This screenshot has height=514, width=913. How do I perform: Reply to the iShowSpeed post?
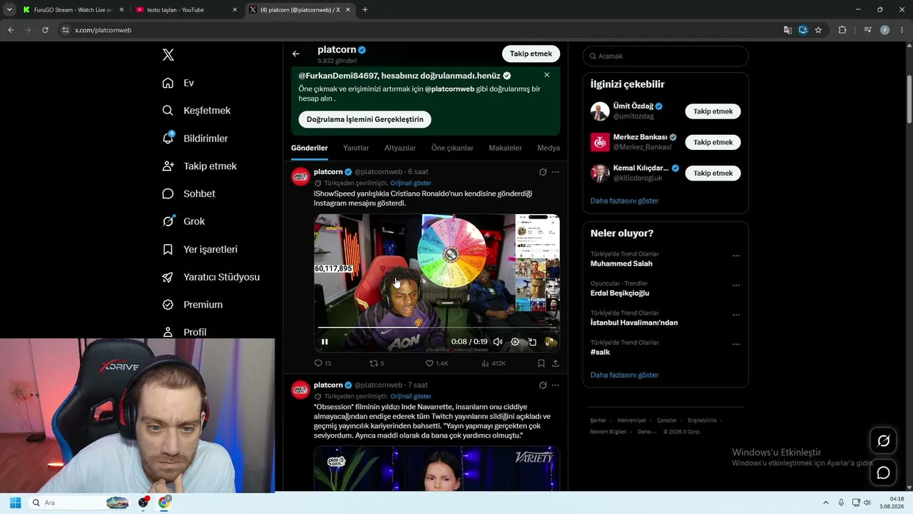tap(322, 363)
